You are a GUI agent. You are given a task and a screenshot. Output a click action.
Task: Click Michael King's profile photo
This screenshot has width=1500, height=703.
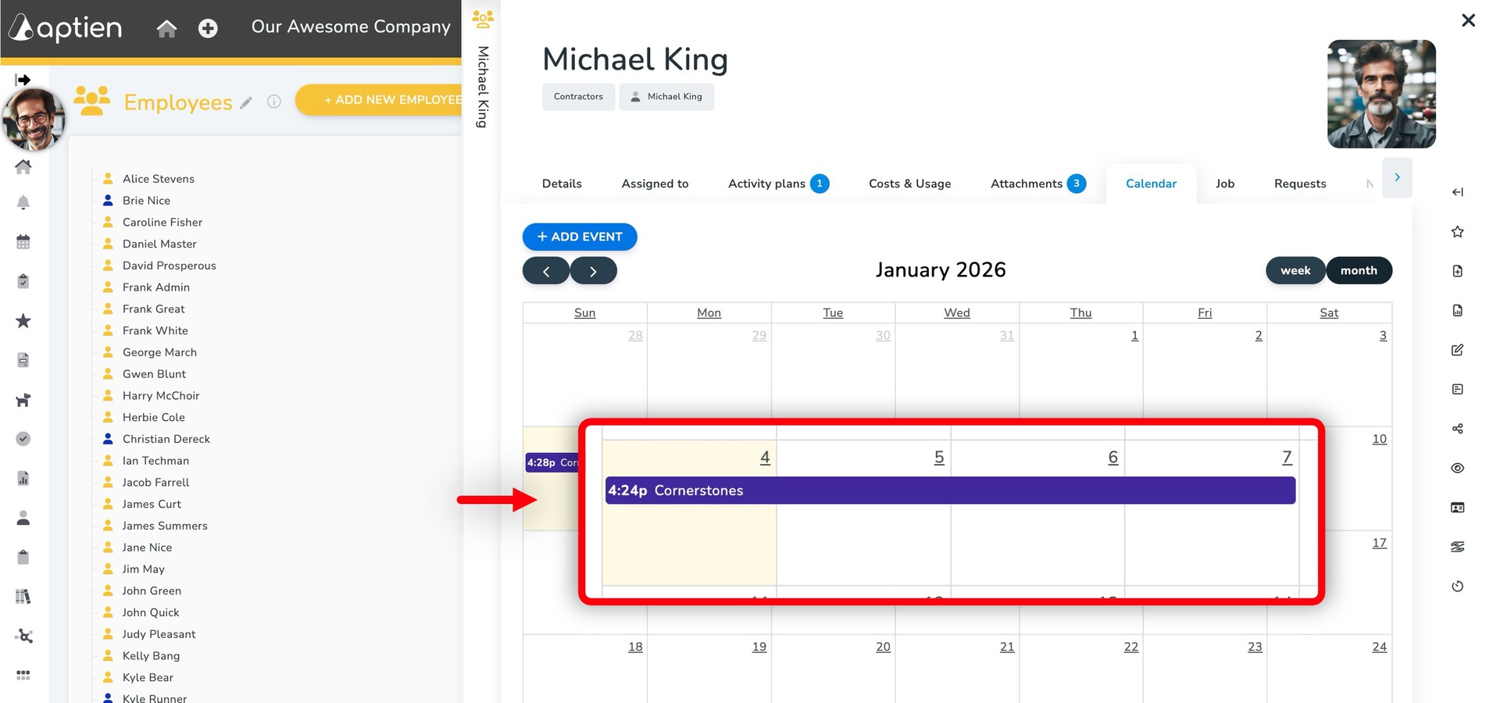point(1380,94)
